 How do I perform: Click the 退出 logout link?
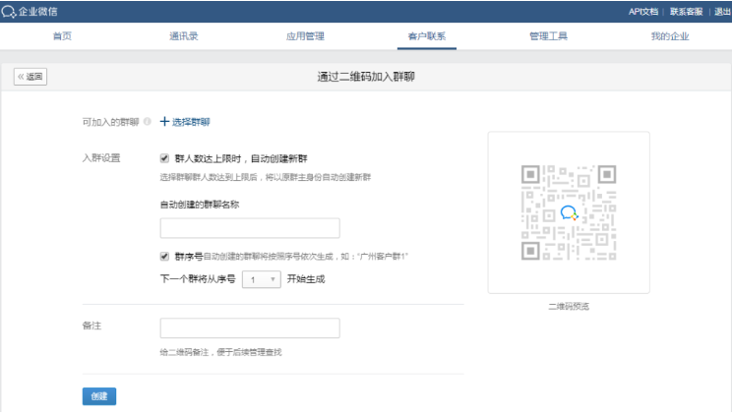tap(721, 11)
